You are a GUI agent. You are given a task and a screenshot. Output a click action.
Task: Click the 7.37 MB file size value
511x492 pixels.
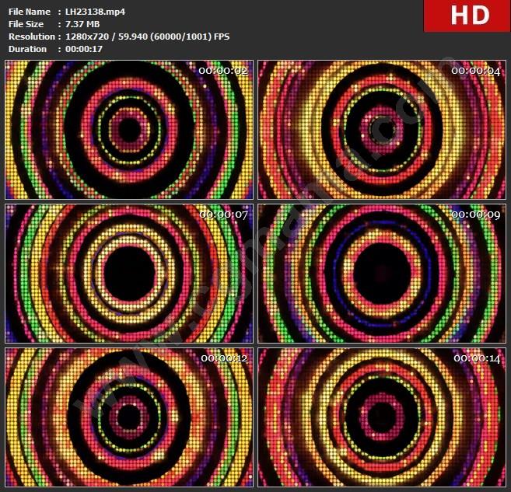pos(84,24)
